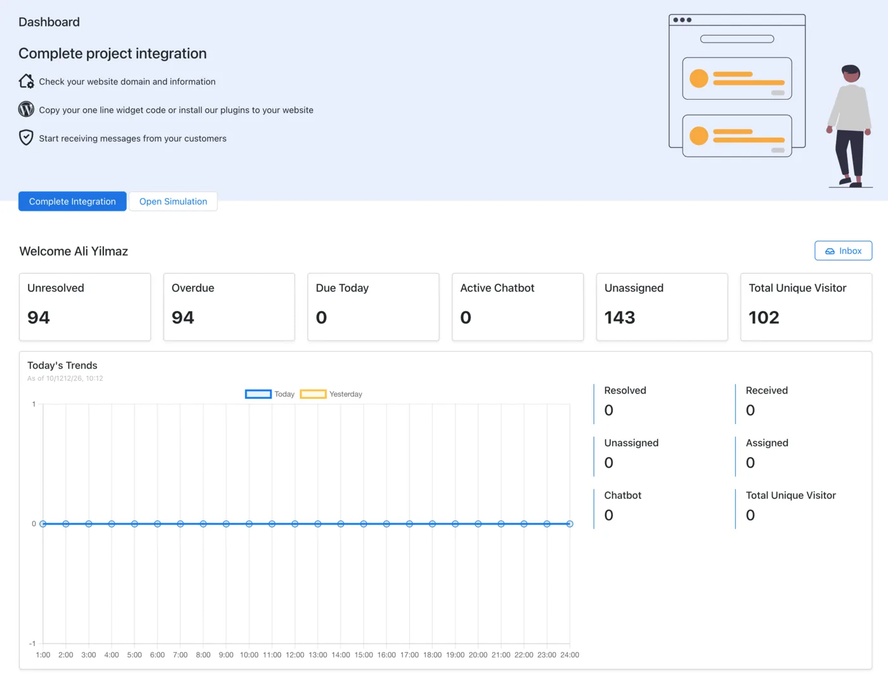Toggle the Today legend swatch
The height and width of the screenshot is (678, 888).
pyautogui.click(x=258, y=394)
